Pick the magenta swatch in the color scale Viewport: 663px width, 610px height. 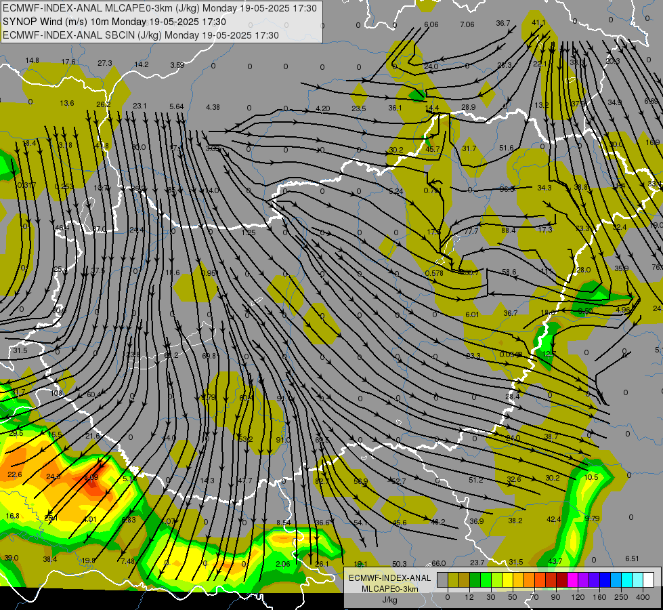point(572,579)
